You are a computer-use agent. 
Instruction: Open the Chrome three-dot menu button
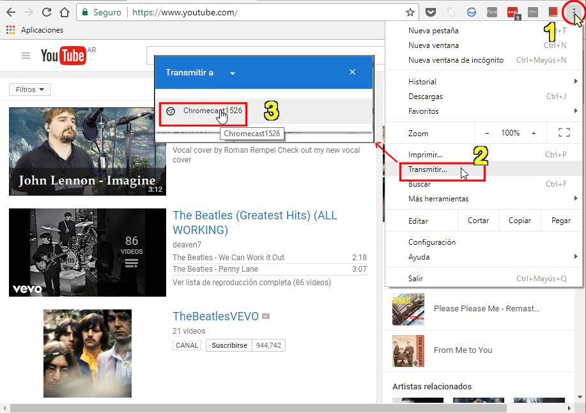coord(574,12)
